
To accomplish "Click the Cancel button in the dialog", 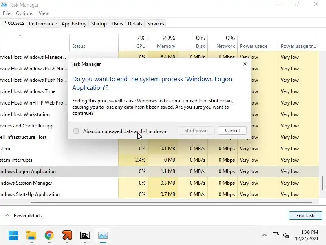I will (x=232, y=131).
